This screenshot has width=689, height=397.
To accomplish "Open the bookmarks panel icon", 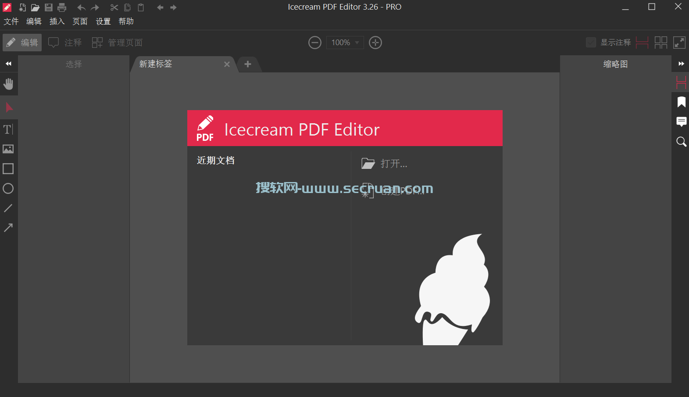I will [681, 102].
